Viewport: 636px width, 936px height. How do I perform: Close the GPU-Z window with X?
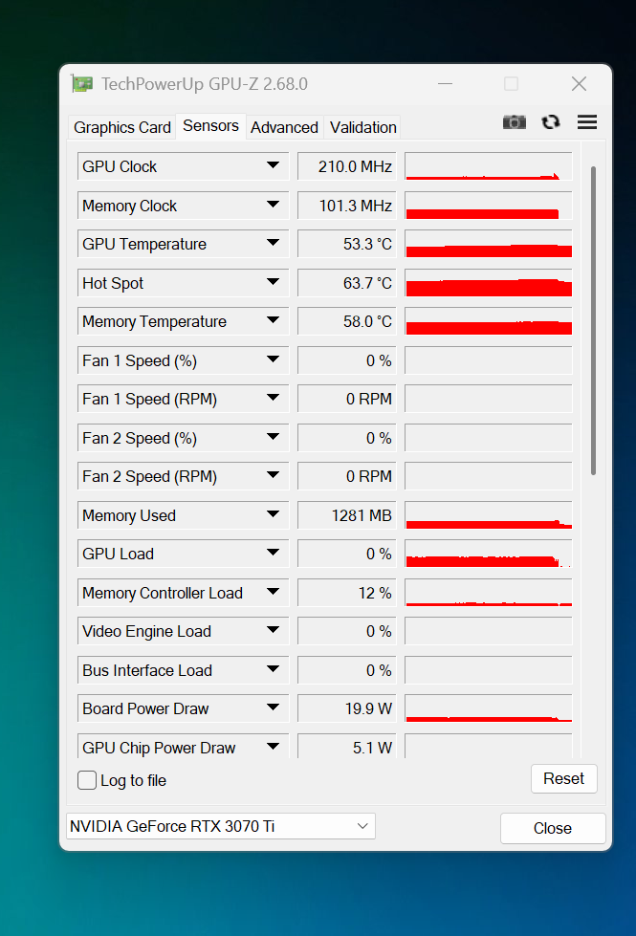pos(579,84)
